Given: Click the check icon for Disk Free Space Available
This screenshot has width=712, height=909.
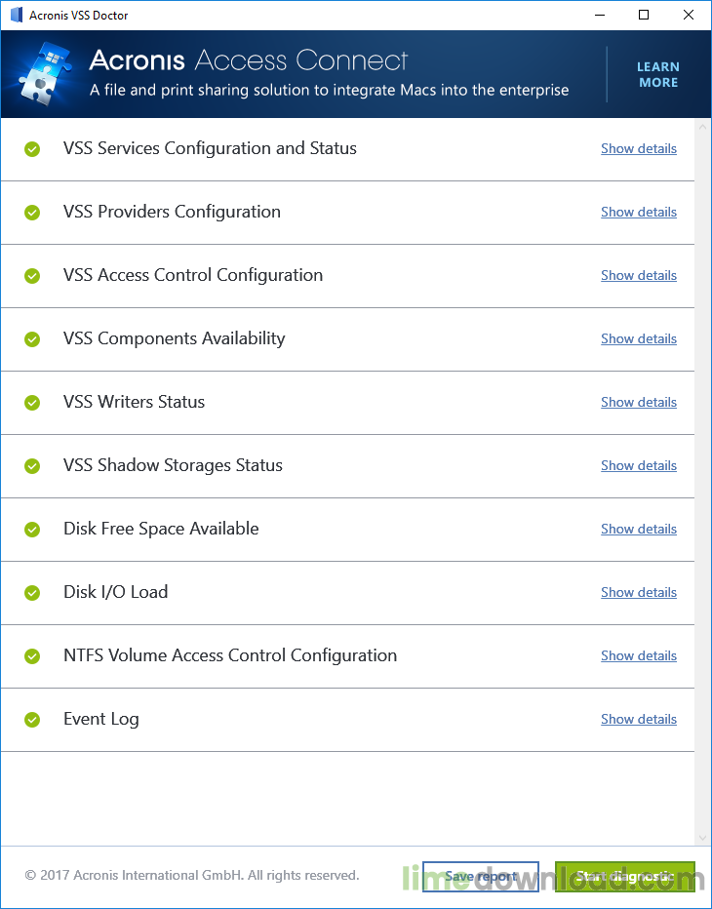Looking at the screenshot, I should (32, 530).
